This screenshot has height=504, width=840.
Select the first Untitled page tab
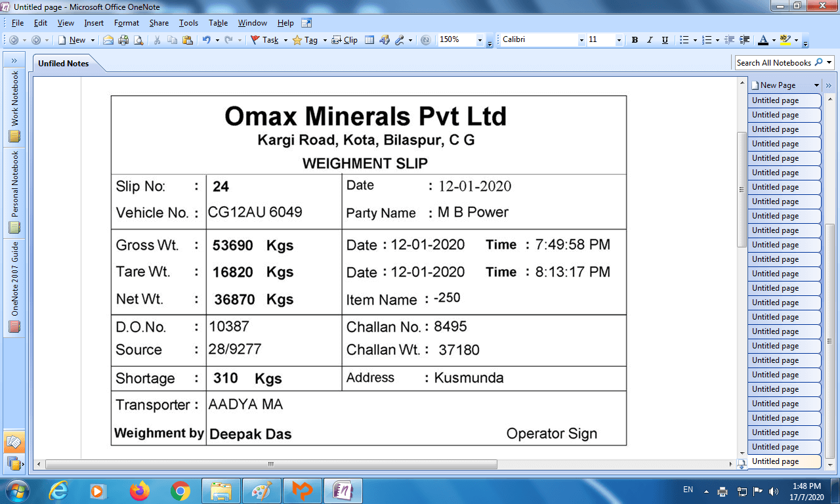(784, 100)
